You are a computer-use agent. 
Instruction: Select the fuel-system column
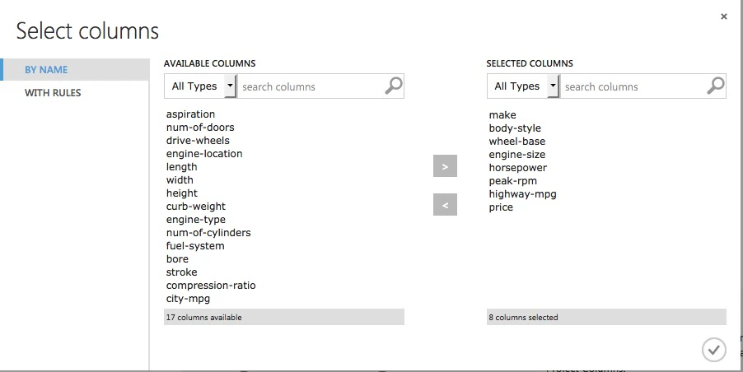(x=195, y=246)
